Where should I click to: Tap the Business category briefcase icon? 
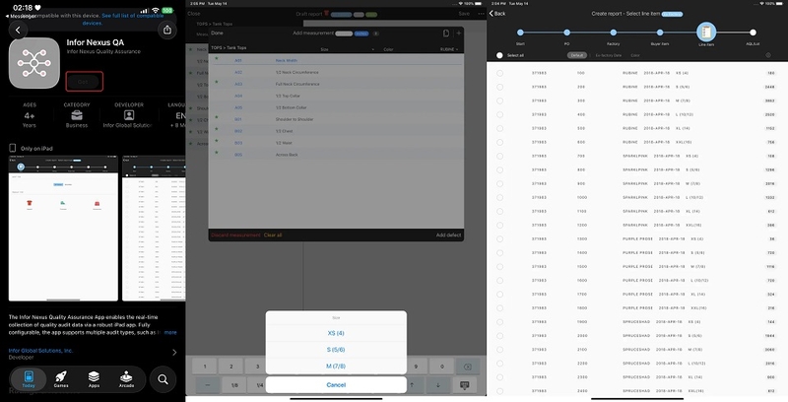[x=77, y=115]
